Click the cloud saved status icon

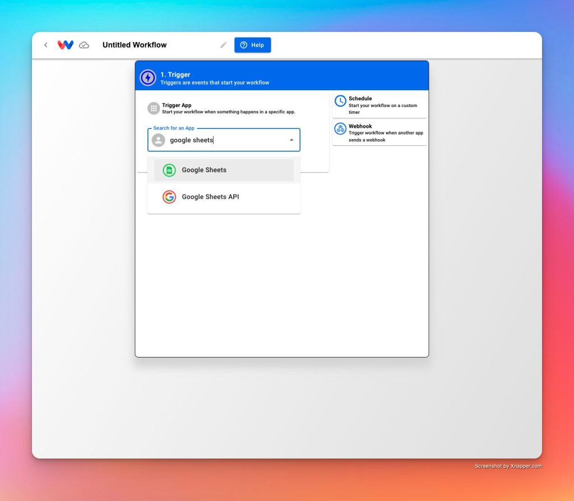pos(84,45)
